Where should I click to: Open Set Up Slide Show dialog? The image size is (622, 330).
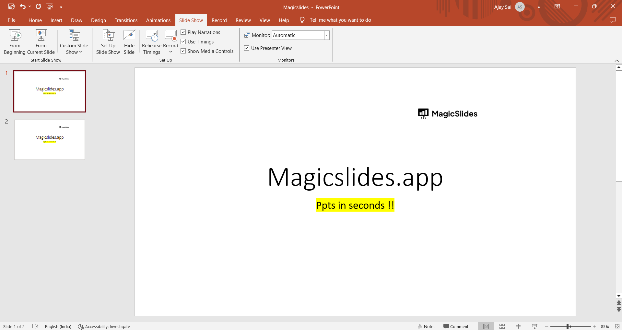pyautogui.click(x=108, y=42)
